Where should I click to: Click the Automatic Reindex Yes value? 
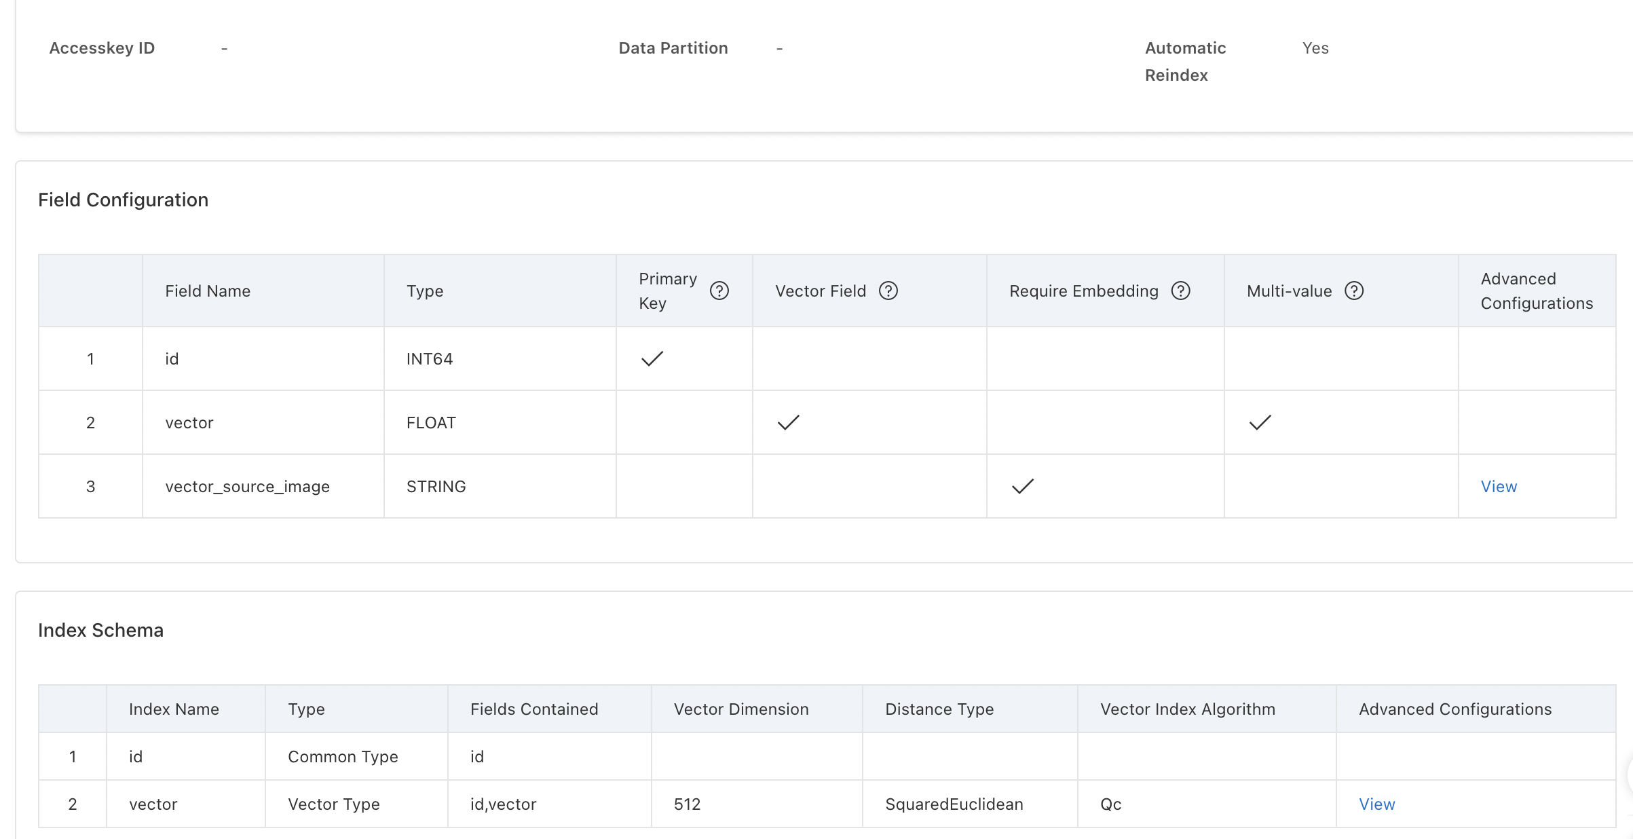pyautogui.click(x=1315, y=48)
